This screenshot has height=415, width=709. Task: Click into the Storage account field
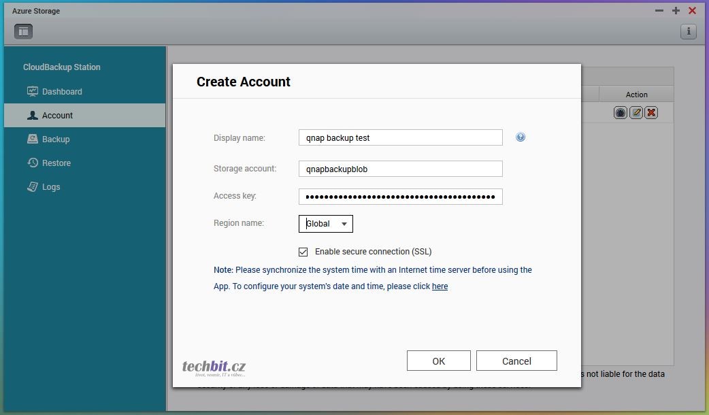pyautogui.click(x=400, y=169)
